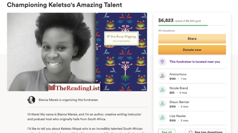Viewport: 238px width, 133px height.
Task: Click TheReadingList logo on the image
Action: [74, 88]
